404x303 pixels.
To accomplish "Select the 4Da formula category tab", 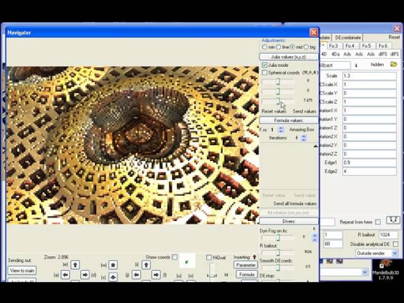I will (335, 54).
